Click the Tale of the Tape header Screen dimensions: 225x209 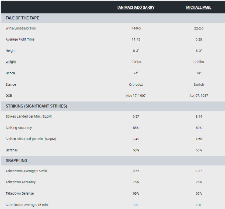(22, 18)
